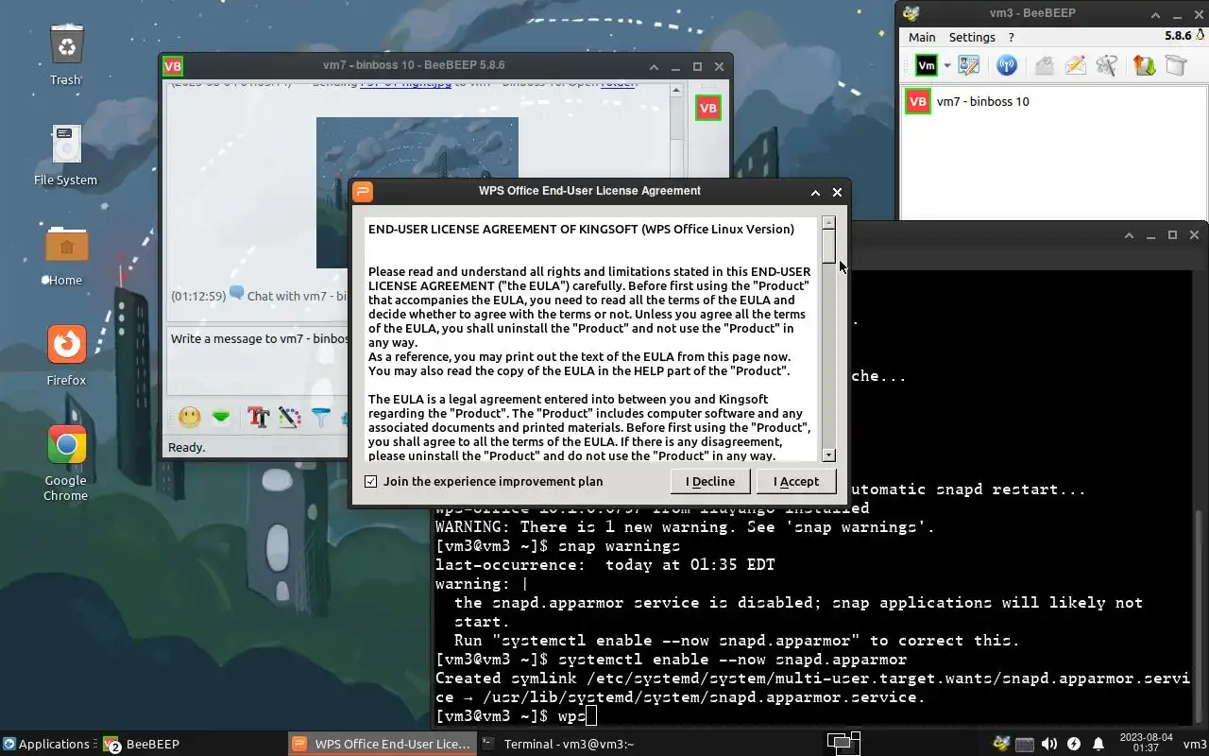Image resolution: width=1209 pixels, height=756 pixels.
Task: Click the shared box icon in BeeBEEP toolbar
Action: (1175, 65)
